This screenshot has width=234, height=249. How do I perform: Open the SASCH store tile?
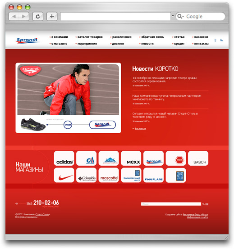pos(198,158)
